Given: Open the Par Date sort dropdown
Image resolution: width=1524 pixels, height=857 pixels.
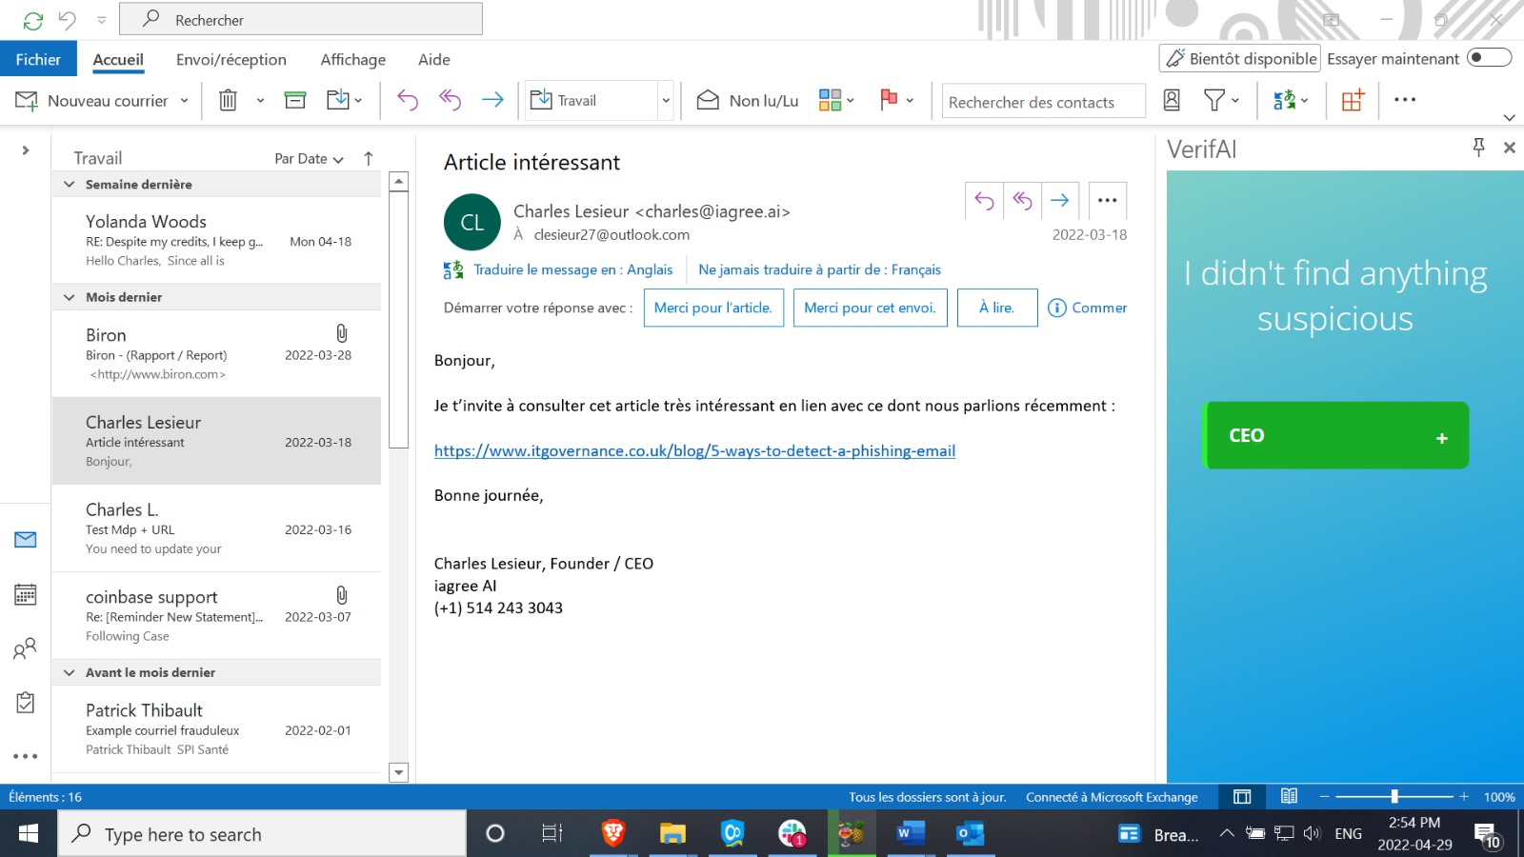Looking at the screenshot, I should tap(309, 159).
